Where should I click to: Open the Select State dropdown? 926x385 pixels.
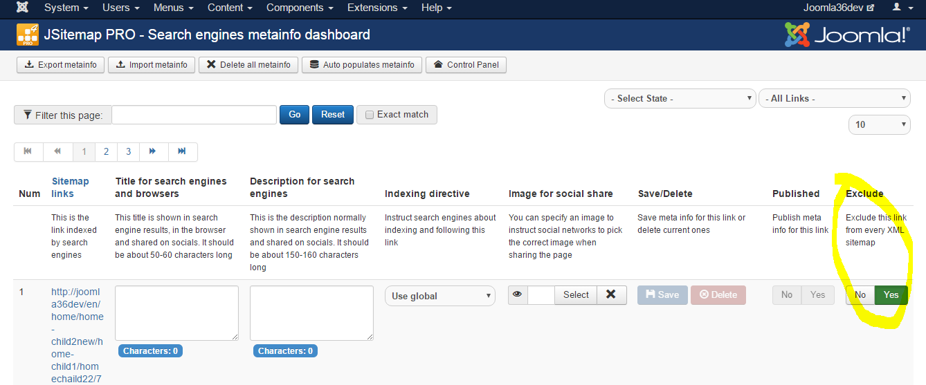(x=680, y=99)
